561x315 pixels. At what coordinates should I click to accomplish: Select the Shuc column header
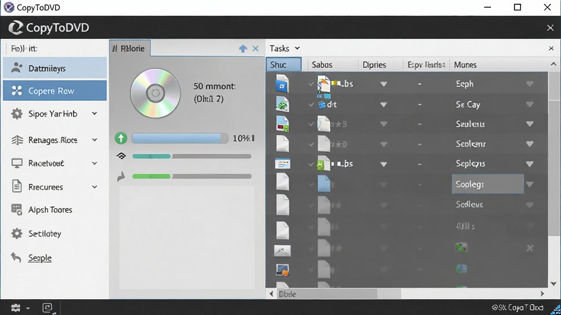(x=284, y=65)
